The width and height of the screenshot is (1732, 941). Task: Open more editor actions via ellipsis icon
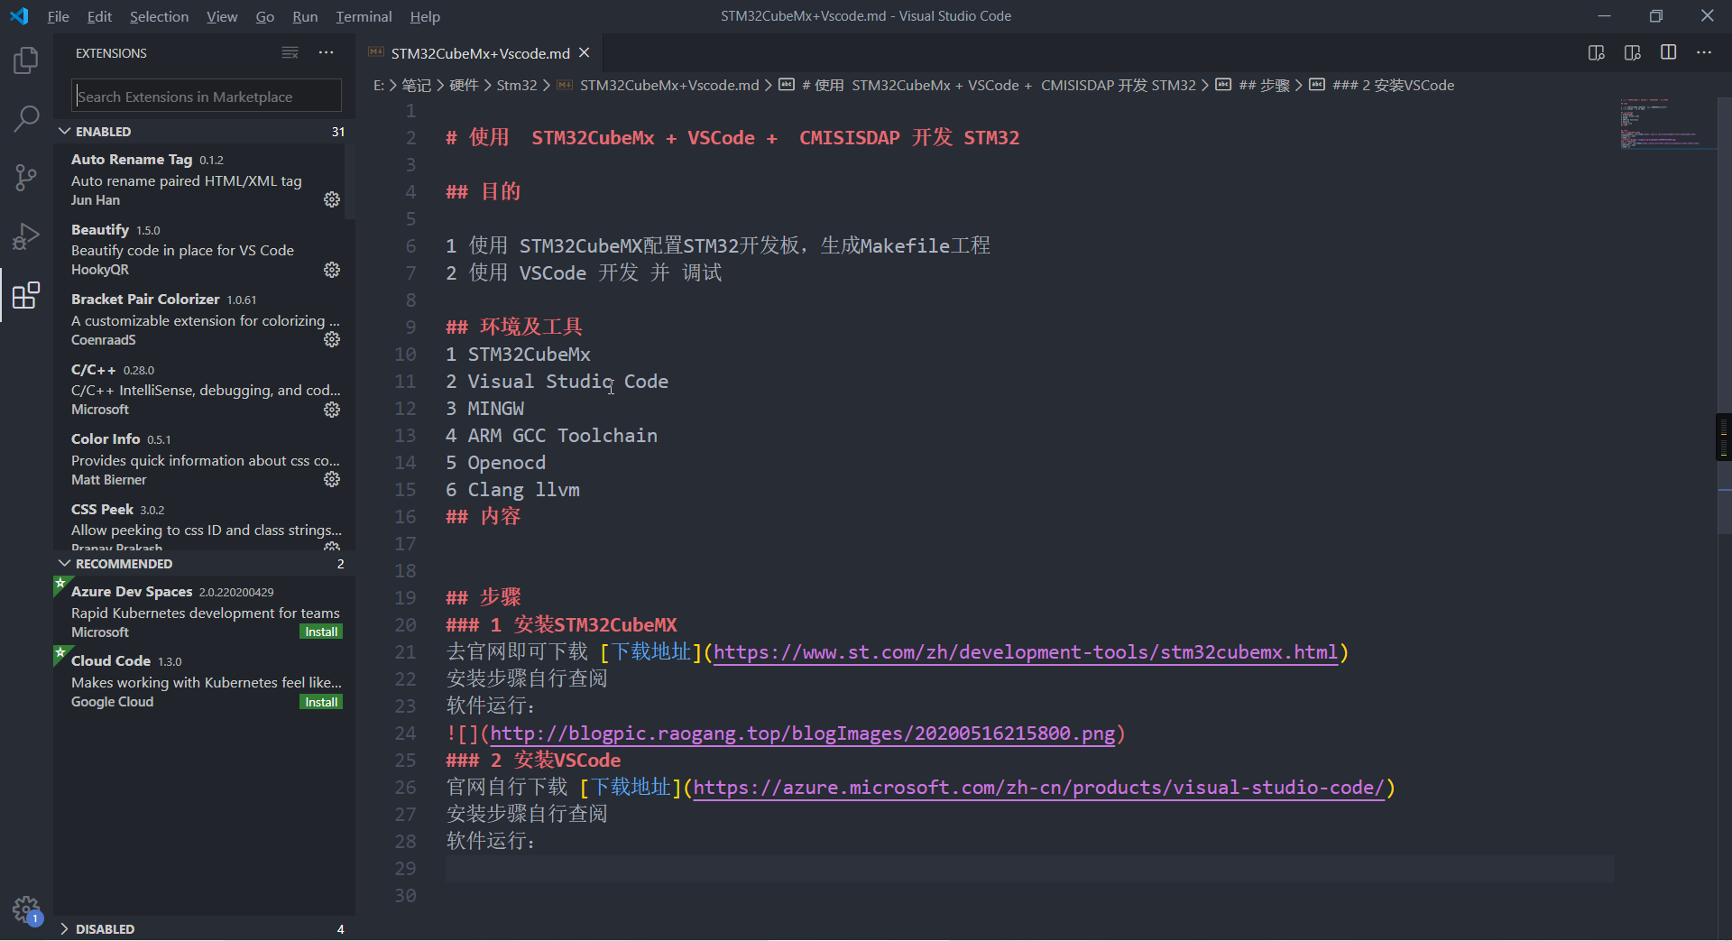[1705, 52]
